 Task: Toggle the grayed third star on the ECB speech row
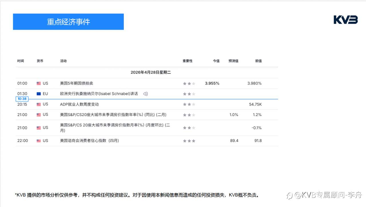click(x=194, y=94)
